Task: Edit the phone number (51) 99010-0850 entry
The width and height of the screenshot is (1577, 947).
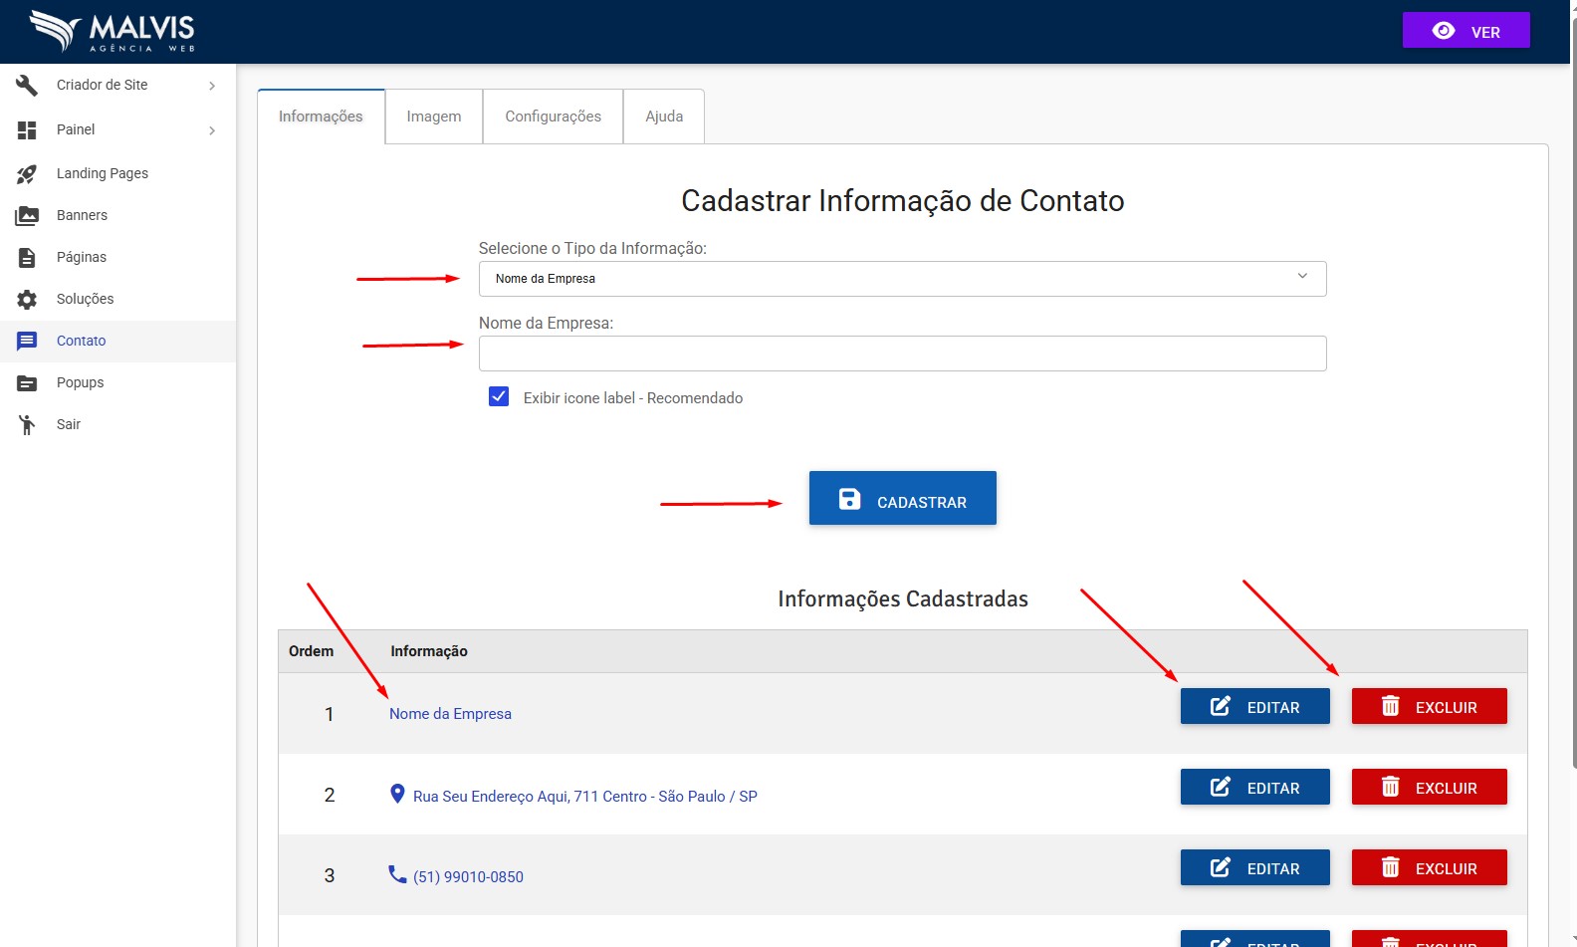Action: (x=1254, y=868)
